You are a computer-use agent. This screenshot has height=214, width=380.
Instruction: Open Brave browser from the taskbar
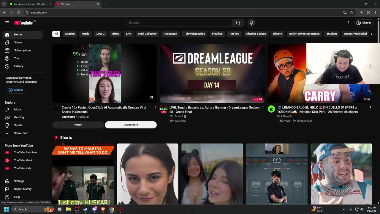tap(103, 209)
